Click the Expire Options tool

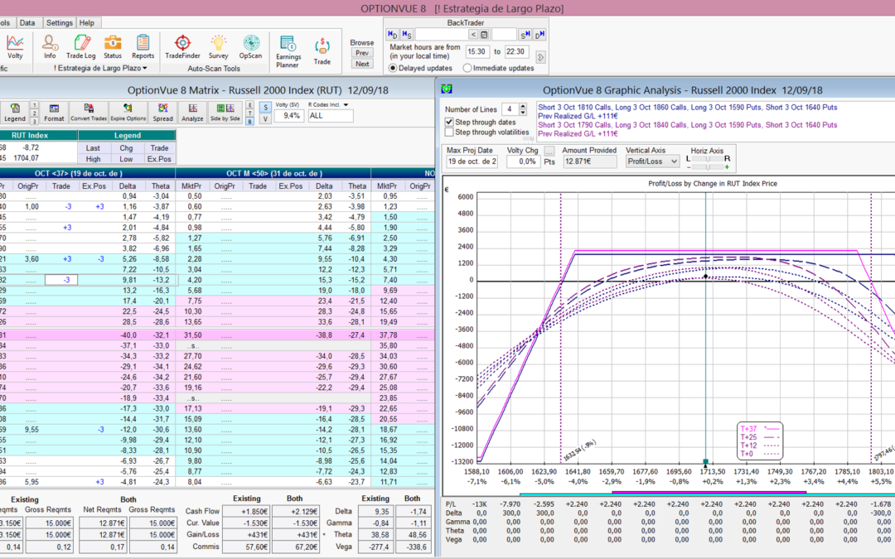(128, 113)
